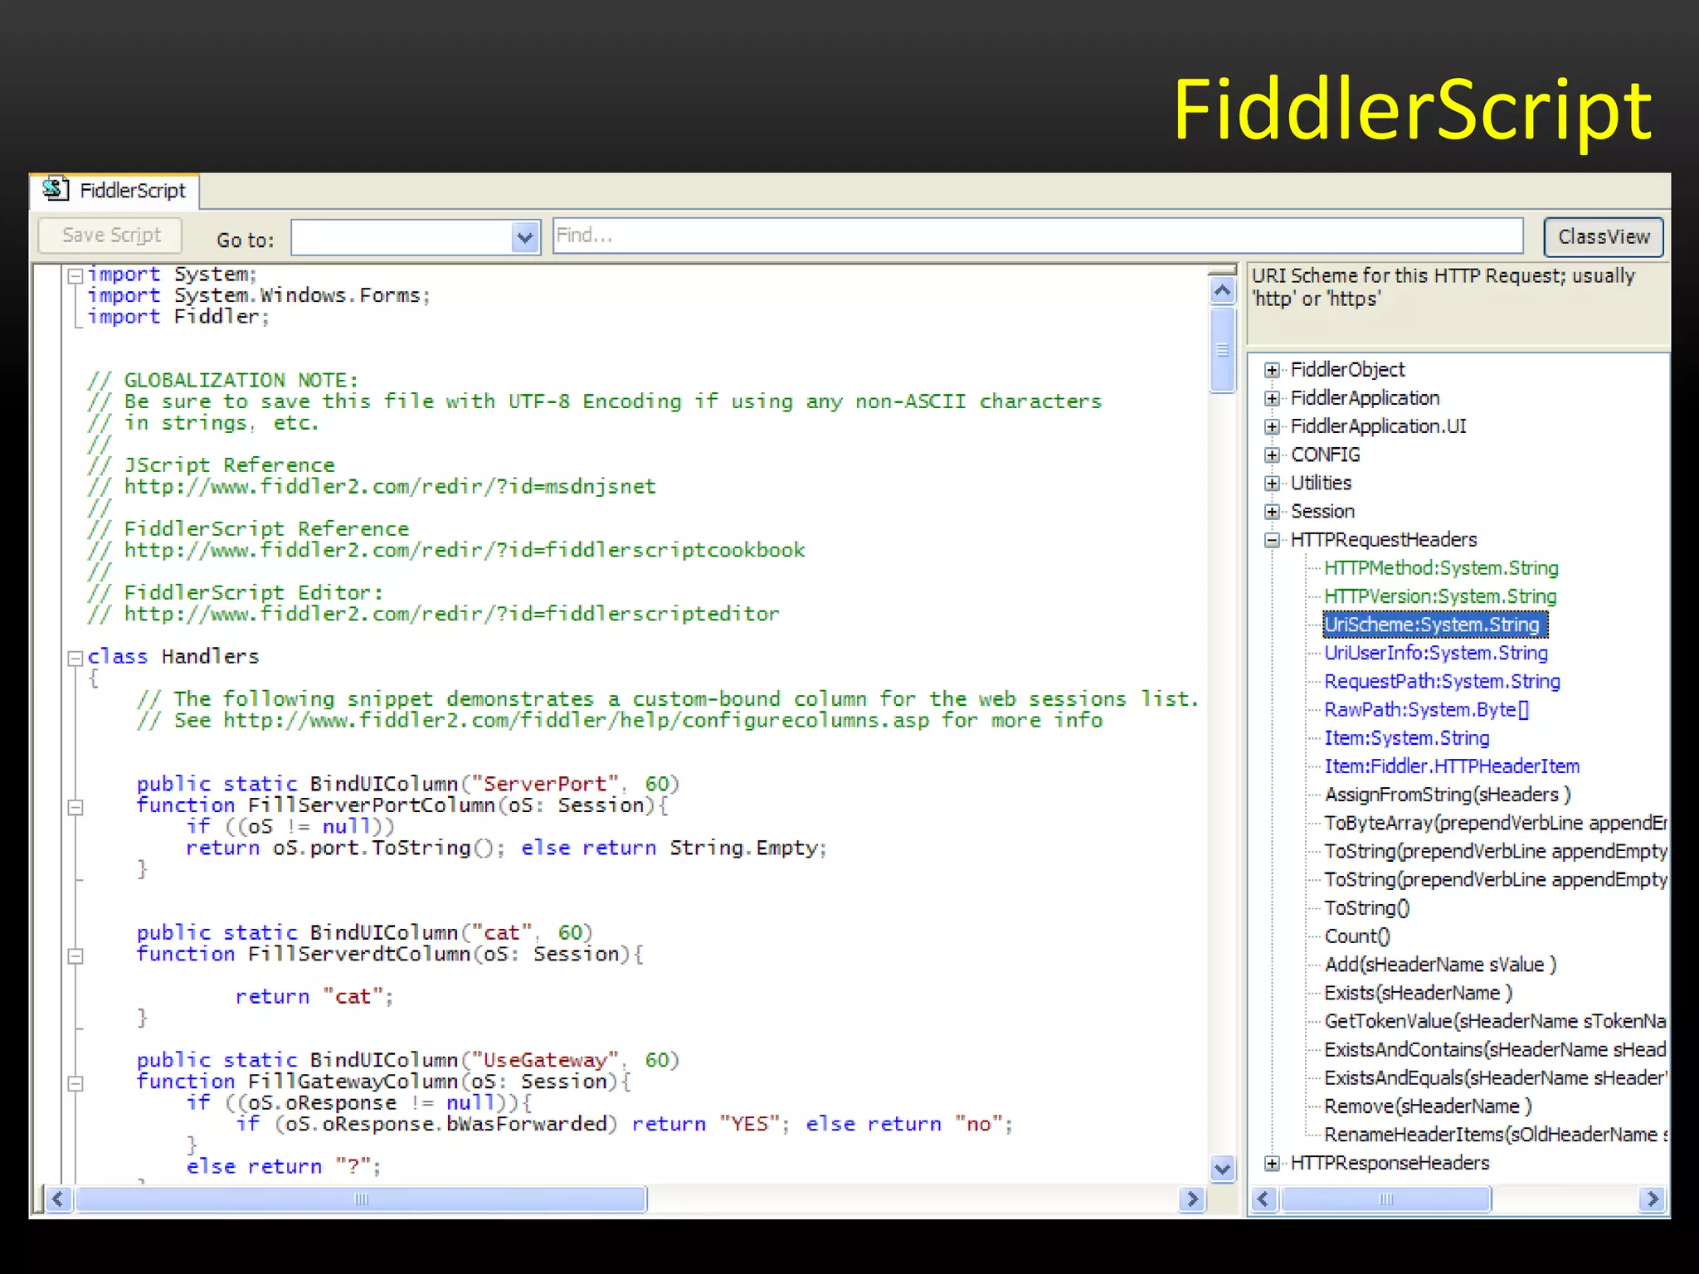Viewport: 1699px width, 1274px height.
Task: Open the Go to dropdown list
Action: click(x=524, y=238)
